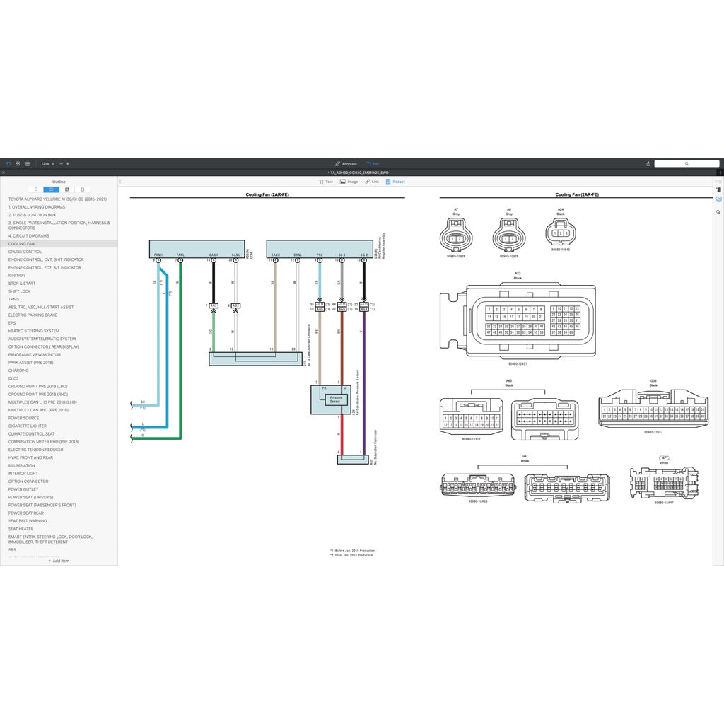Open the search icon on right sidebar

click(718, 212)
